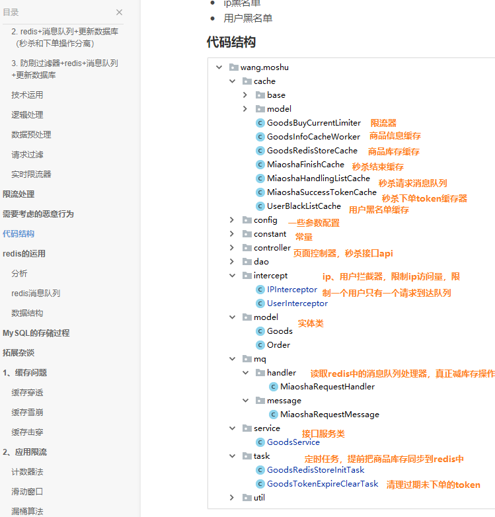Click the class icon beside GoodsBuyCurrentLimiter
Screen dimensions: 495x517
click(x=260, y=123)
